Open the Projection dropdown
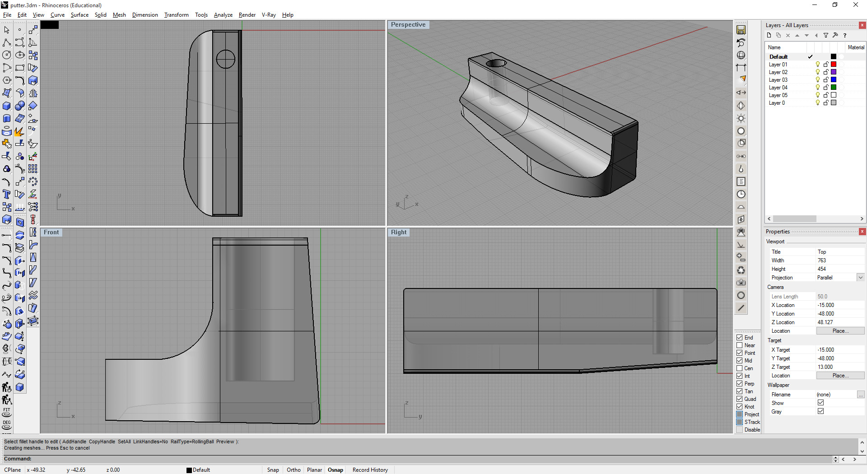Viewport: 867px width, 474px height. pyautogui.click(x=861, y=278)
